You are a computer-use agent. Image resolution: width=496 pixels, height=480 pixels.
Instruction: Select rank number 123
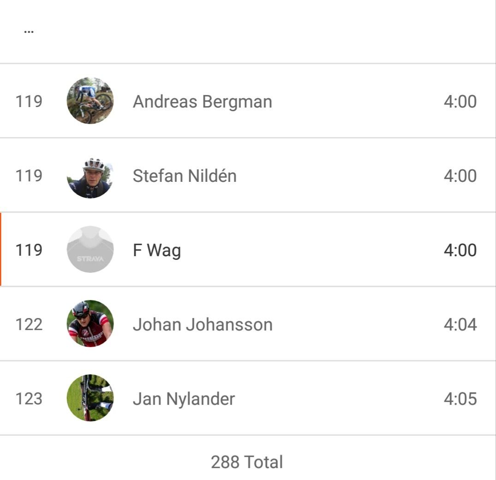coord(29,399)
